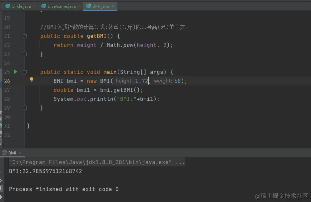Click the "BMI:" string literal on line 28

pos(126,99)
